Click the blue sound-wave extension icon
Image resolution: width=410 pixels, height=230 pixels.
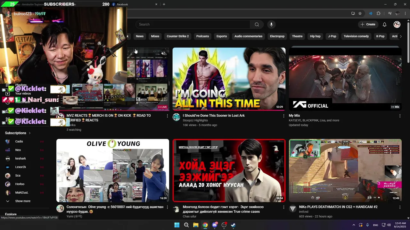tap(371, 13)
